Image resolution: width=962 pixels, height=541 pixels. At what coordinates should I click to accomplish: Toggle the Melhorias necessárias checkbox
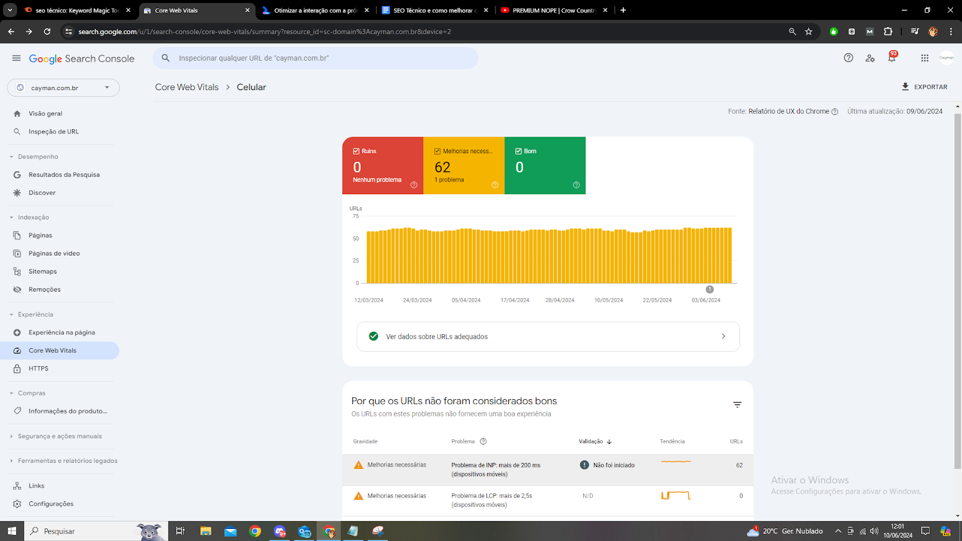pyautogui.click(x=437, y=151)
